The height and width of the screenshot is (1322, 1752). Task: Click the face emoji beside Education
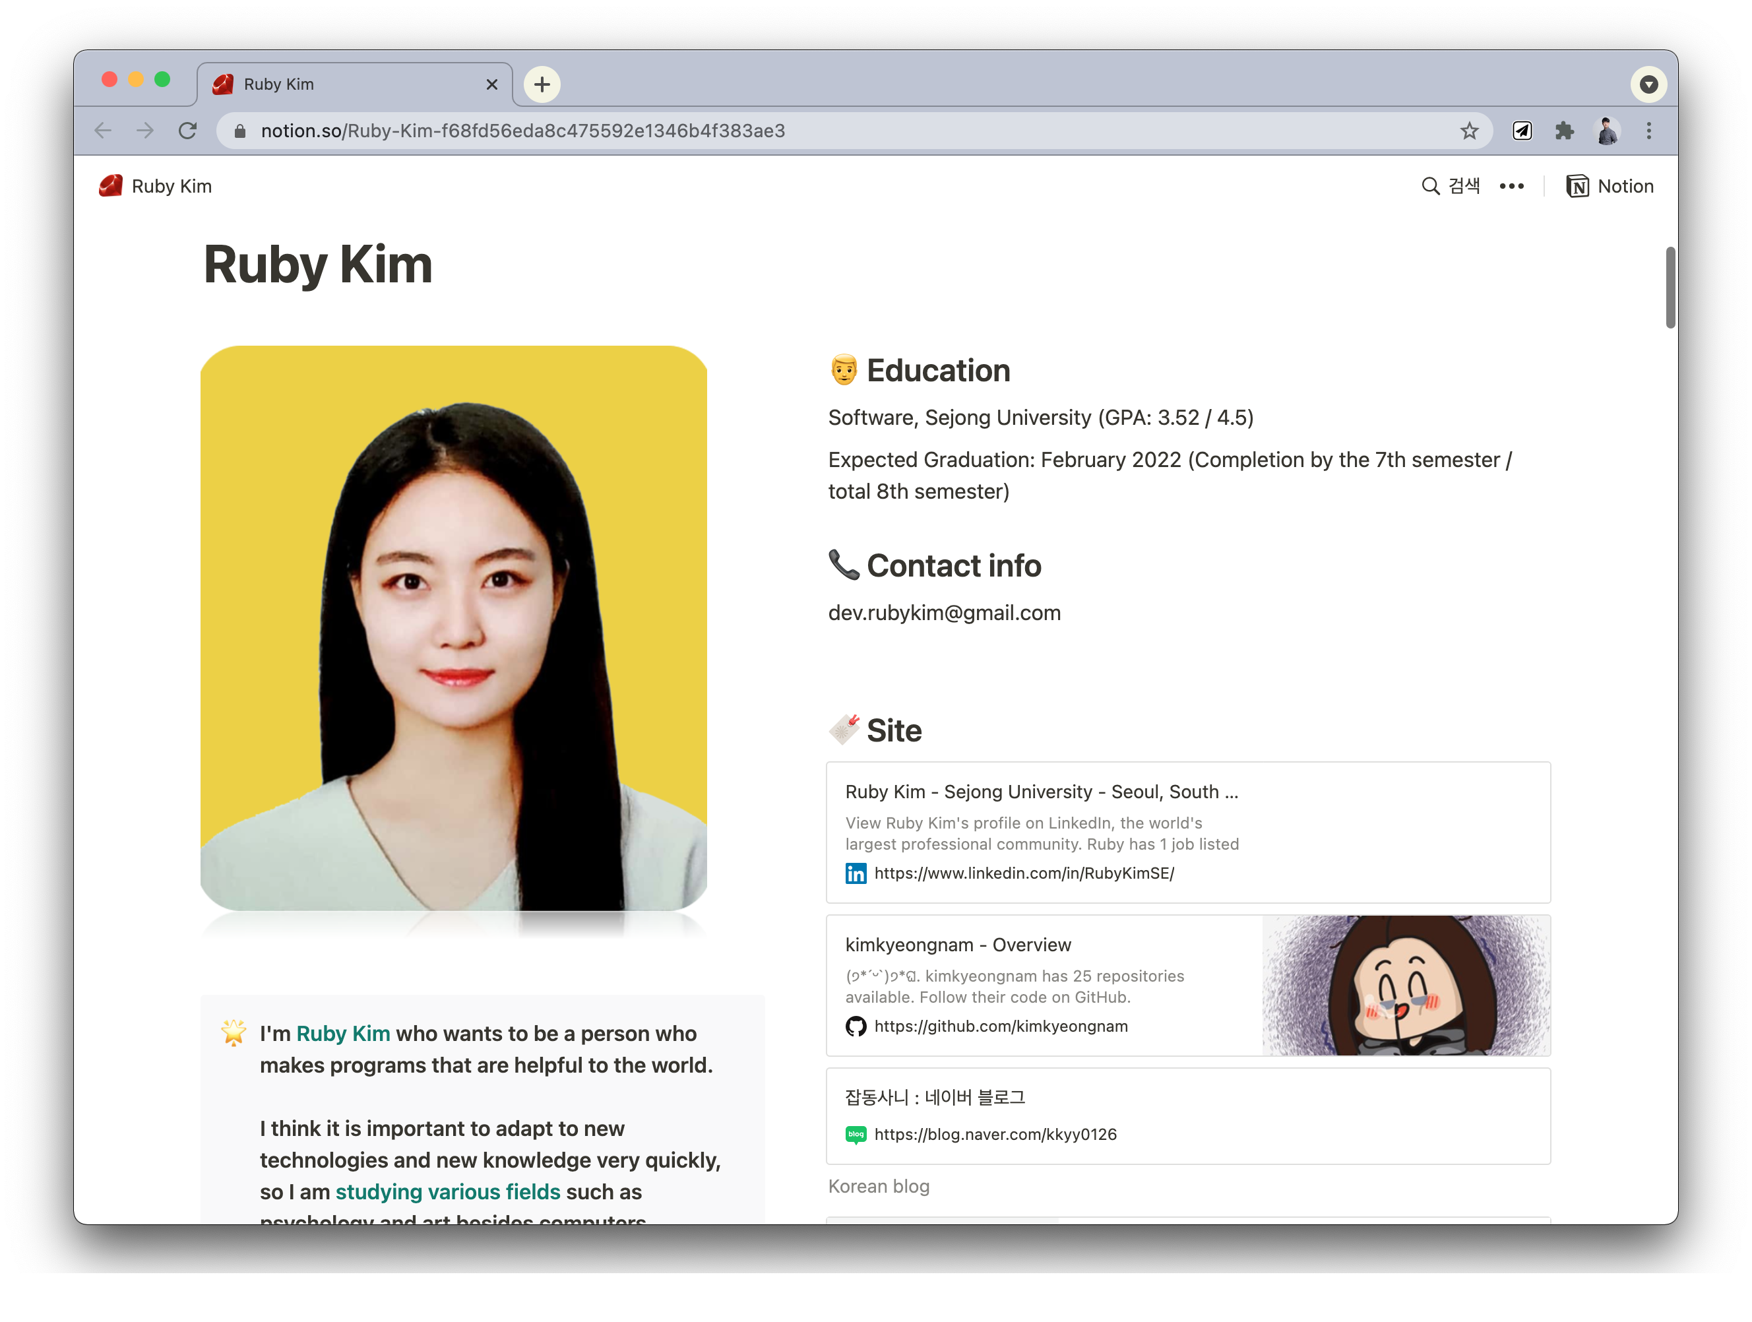844,370
